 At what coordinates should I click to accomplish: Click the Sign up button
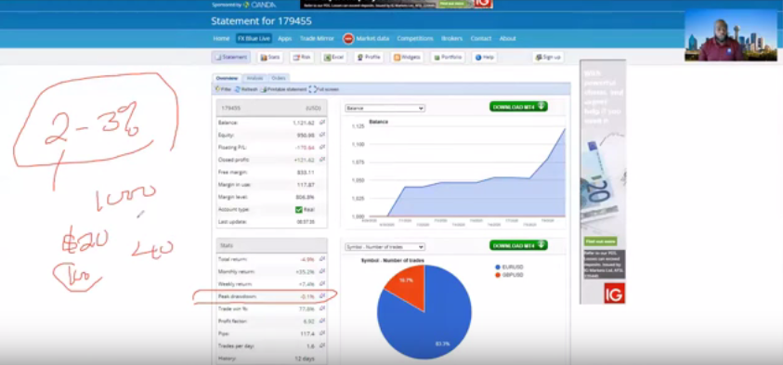tap(548, 58)
